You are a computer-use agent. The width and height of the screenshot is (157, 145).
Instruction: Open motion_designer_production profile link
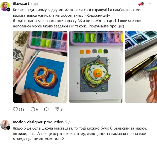(x=38, y=122)
